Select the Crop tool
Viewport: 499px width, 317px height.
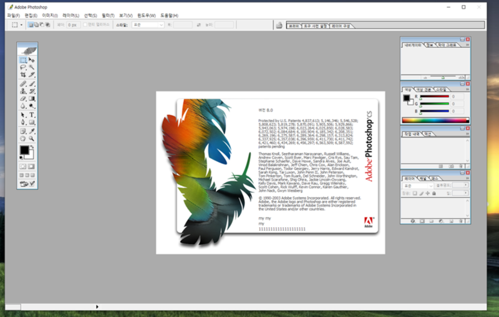pos(23,75)
